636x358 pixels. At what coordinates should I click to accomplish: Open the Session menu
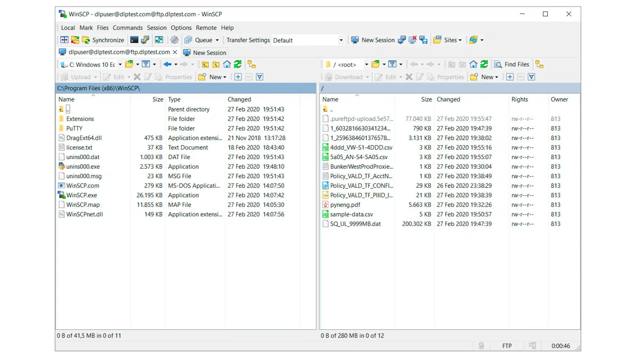coord(157,28)
